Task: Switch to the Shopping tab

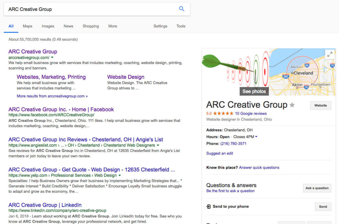Action: pyautogui.click(x=91, y=26)
